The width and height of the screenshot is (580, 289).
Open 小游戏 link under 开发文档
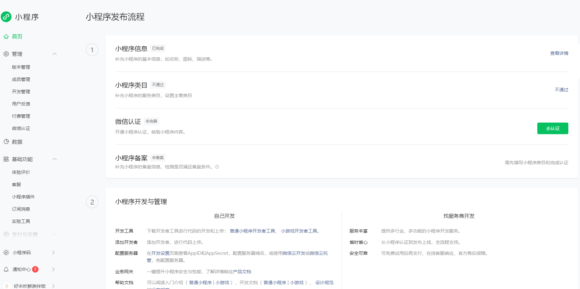297,283
